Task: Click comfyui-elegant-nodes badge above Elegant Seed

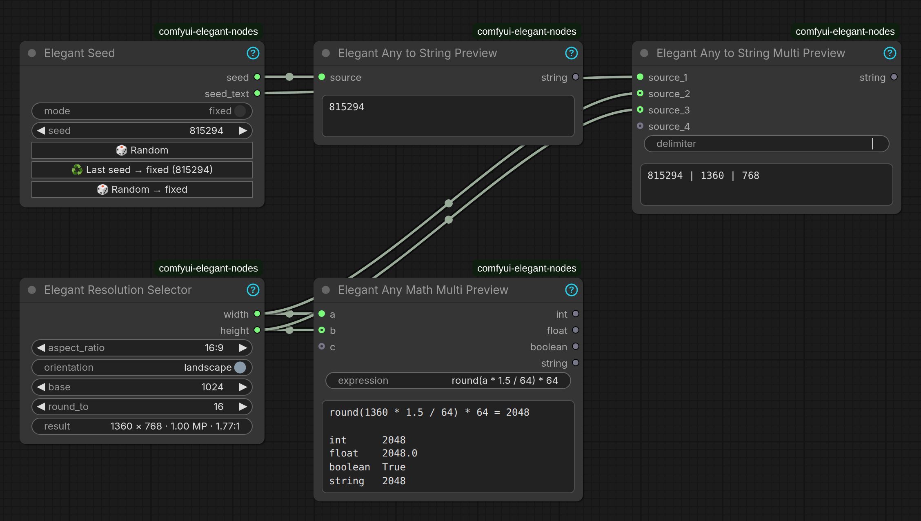Action: click(x=208, y=31)
